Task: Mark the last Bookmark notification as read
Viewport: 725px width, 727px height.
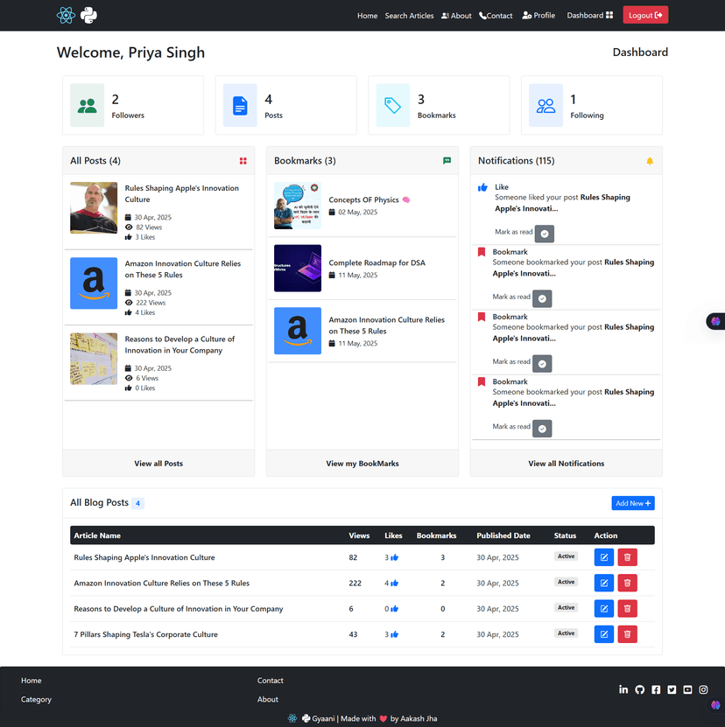Action: point(542,428)
